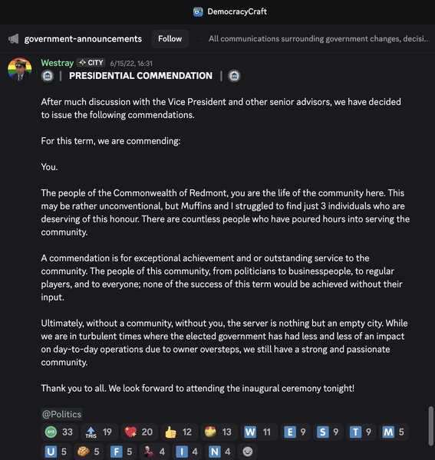Toggle the thumbs up reaction
Screen dimensions: 435x460
(179, 432)
